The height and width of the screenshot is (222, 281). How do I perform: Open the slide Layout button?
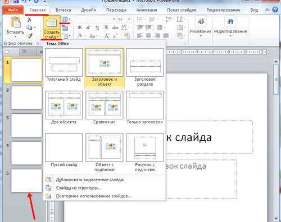tap(65, 20)
